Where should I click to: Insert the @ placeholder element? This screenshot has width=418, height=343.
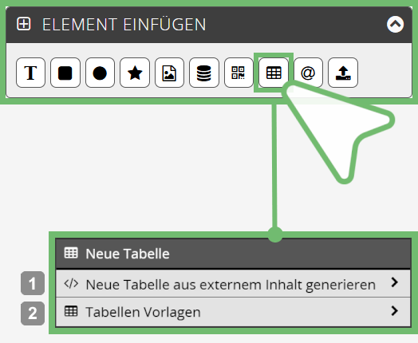pyautogui.click(x=308, y=73)
